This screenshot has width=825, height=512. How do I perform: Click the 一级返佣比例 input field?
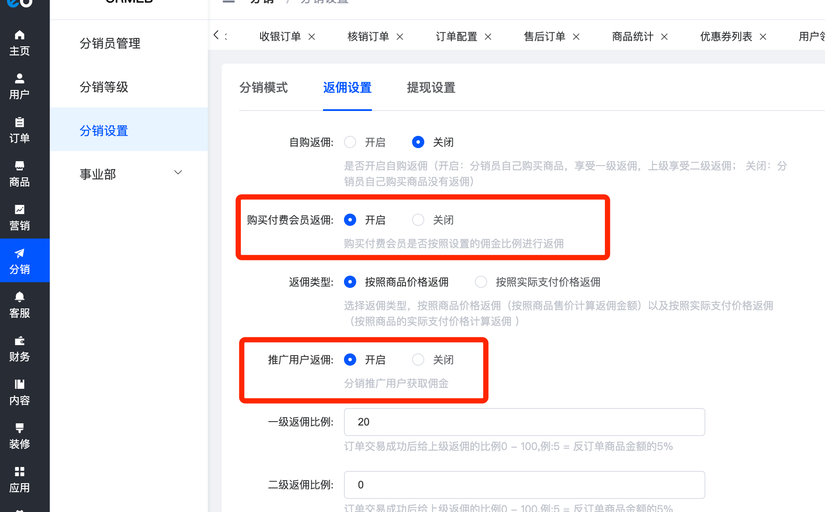click(x=525, y=422)
